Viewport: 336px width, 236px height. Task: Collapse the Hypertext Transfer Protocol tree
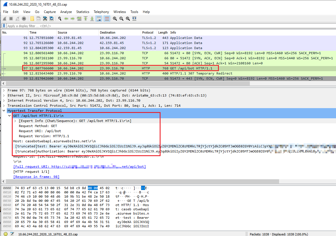click(x=4, y=111)
